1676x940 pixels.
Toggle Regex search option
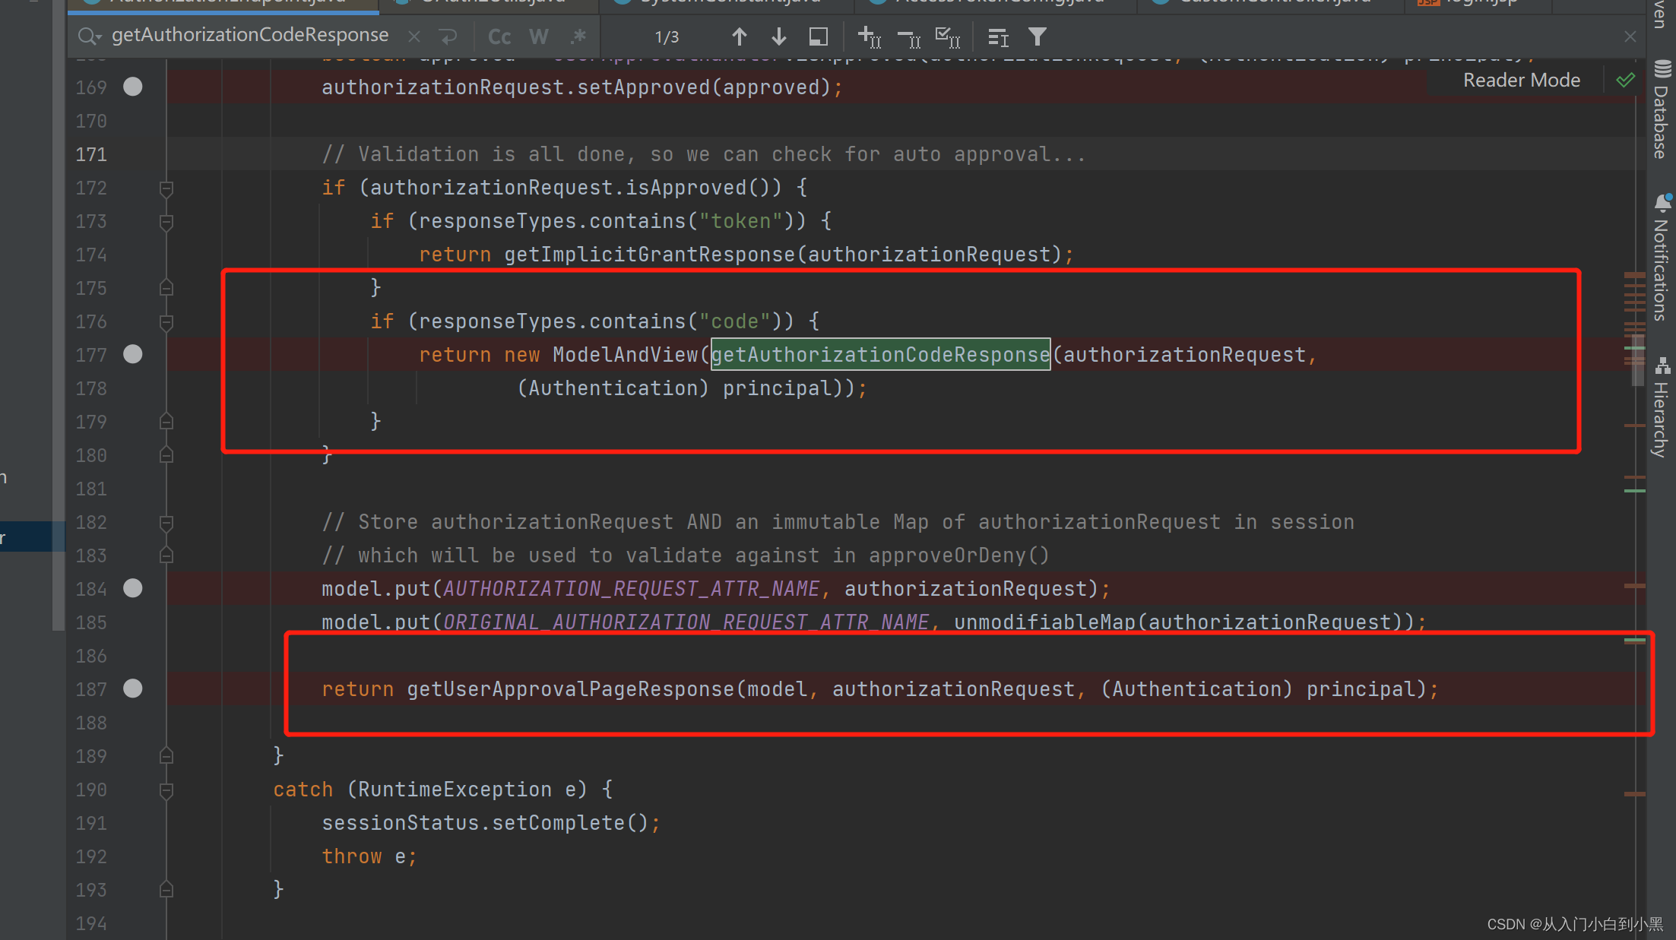point(578,36)
